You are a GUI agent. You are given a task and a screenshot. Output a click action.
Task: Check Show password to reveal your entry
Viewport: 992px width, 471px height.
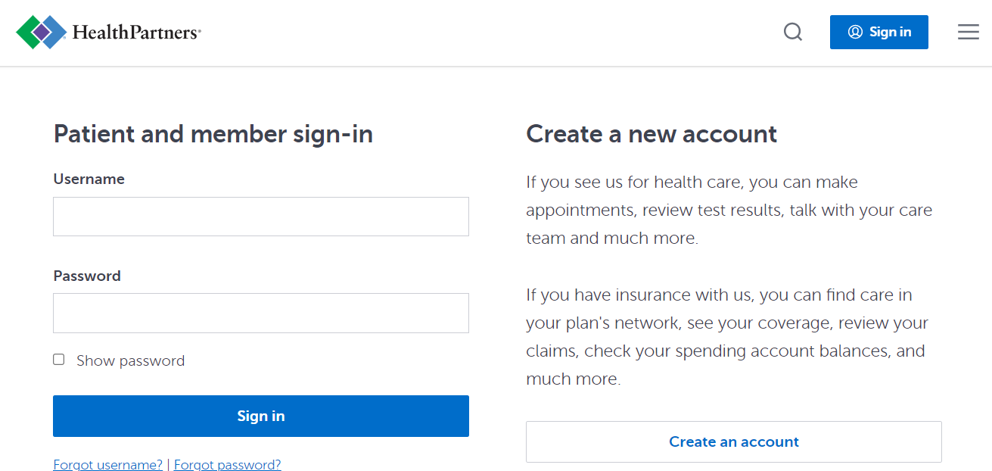point(58,359)
